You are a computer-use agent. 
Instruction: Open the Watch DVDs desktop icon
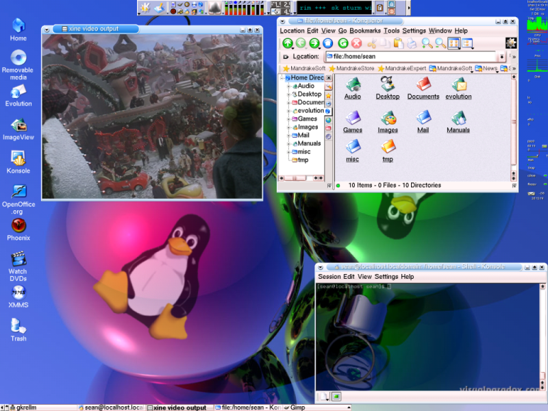pyautogui.click(x=18, y=266)
